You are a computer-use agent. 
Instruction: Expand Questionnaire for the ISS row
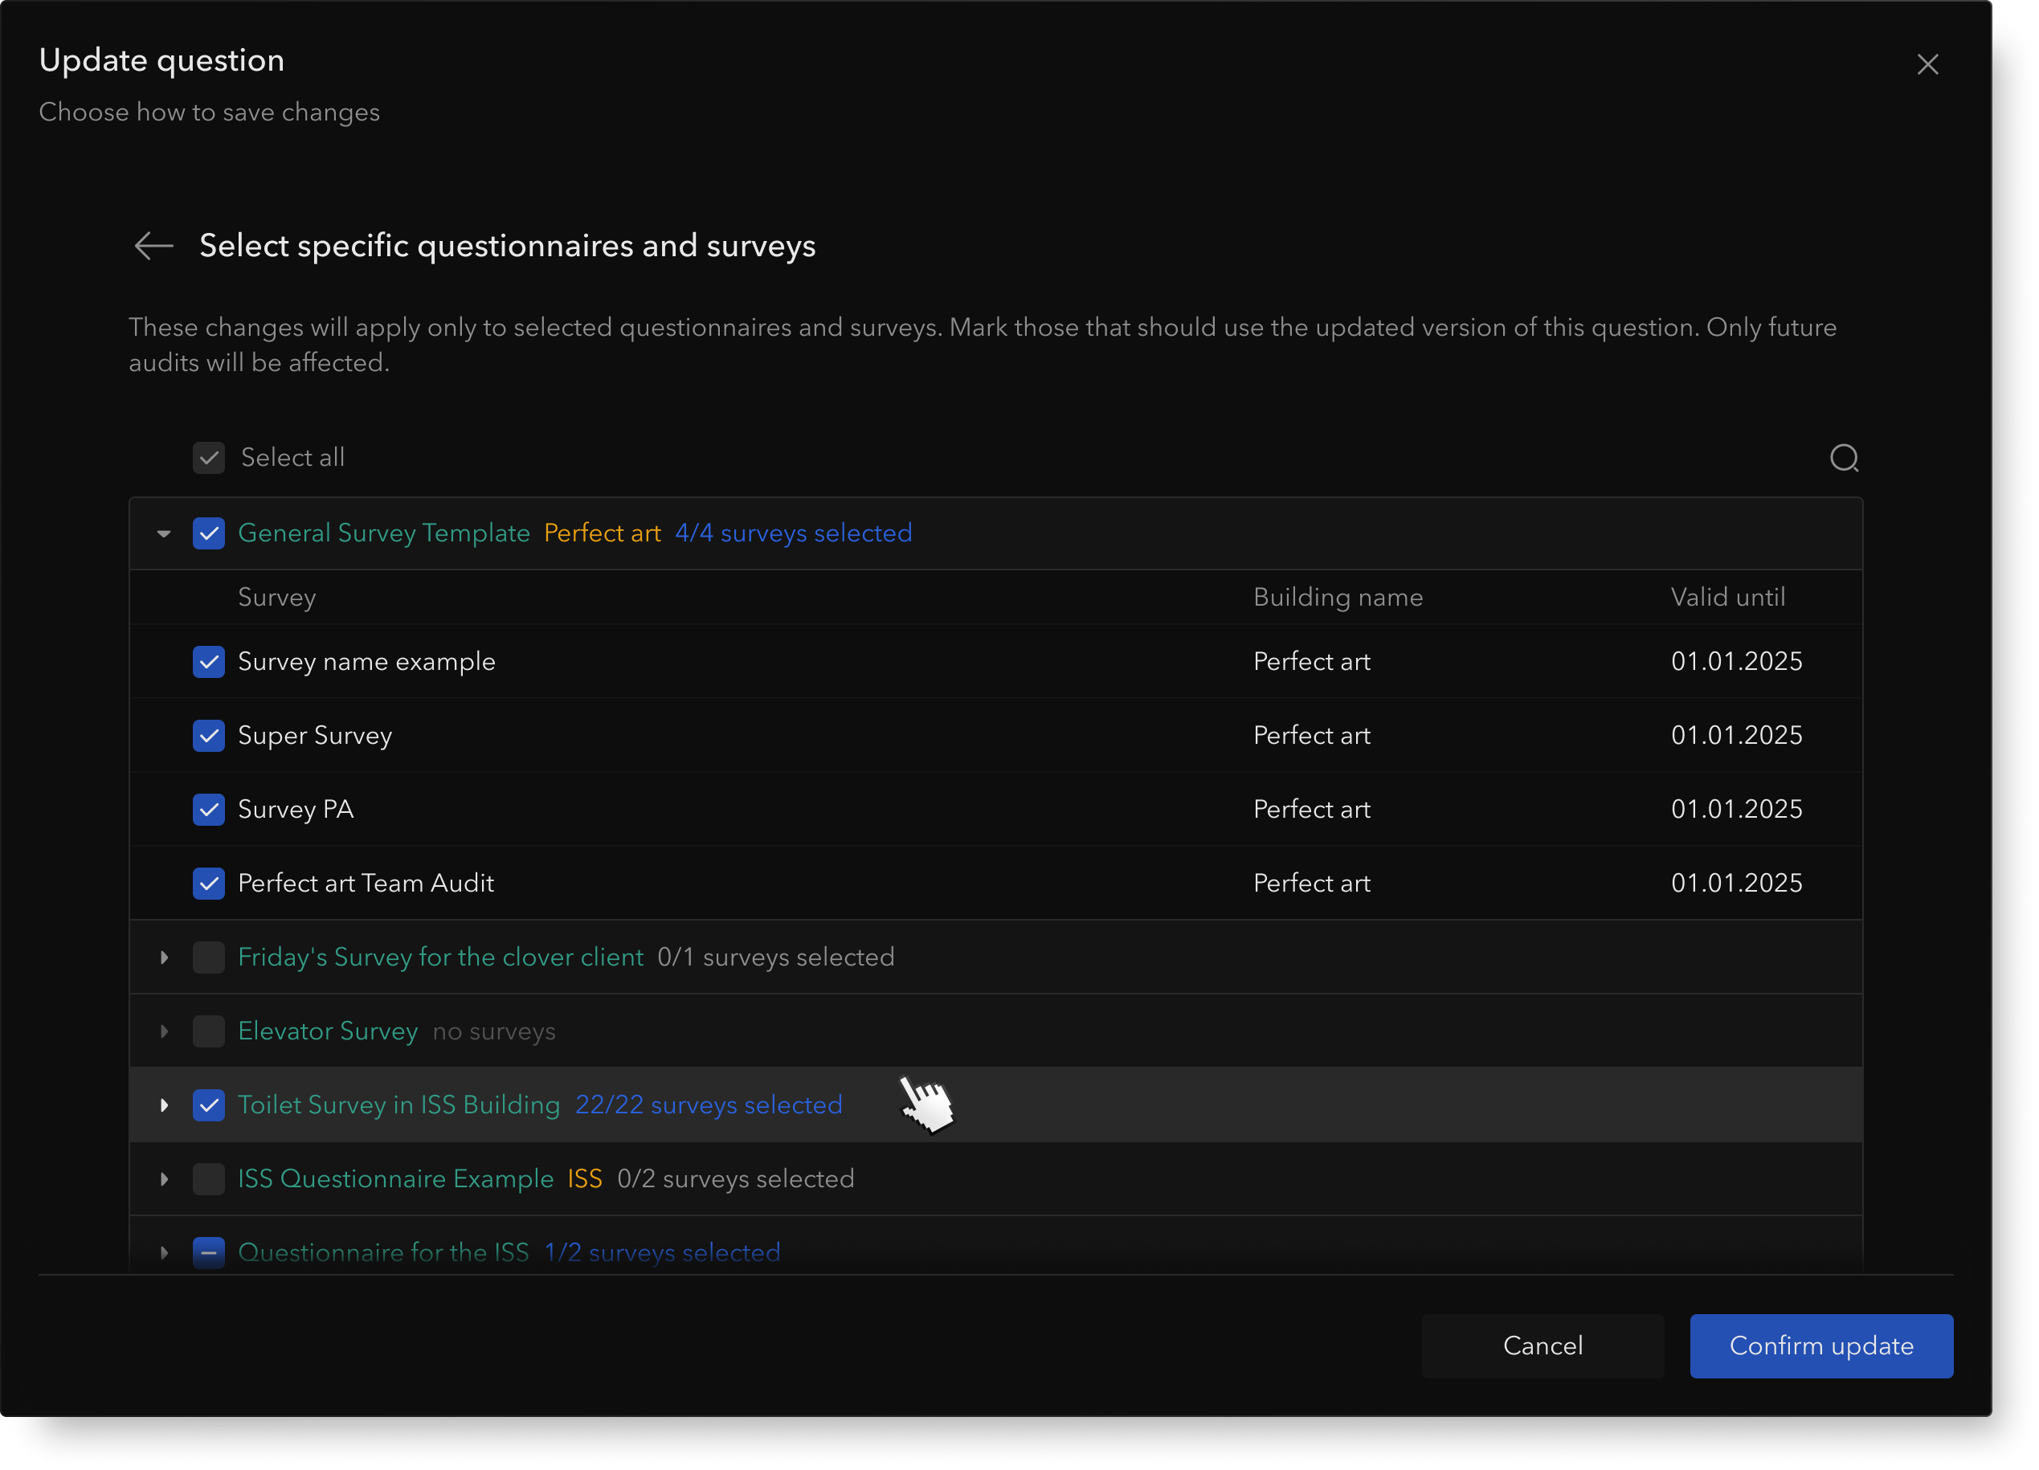point(164,1252)
